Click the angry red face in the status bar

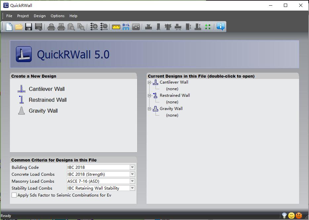(x=299, y=216)
